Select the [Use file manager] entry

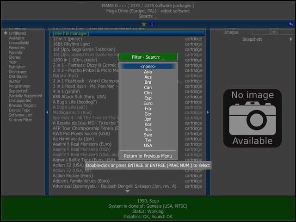click(x=128, y=34)
